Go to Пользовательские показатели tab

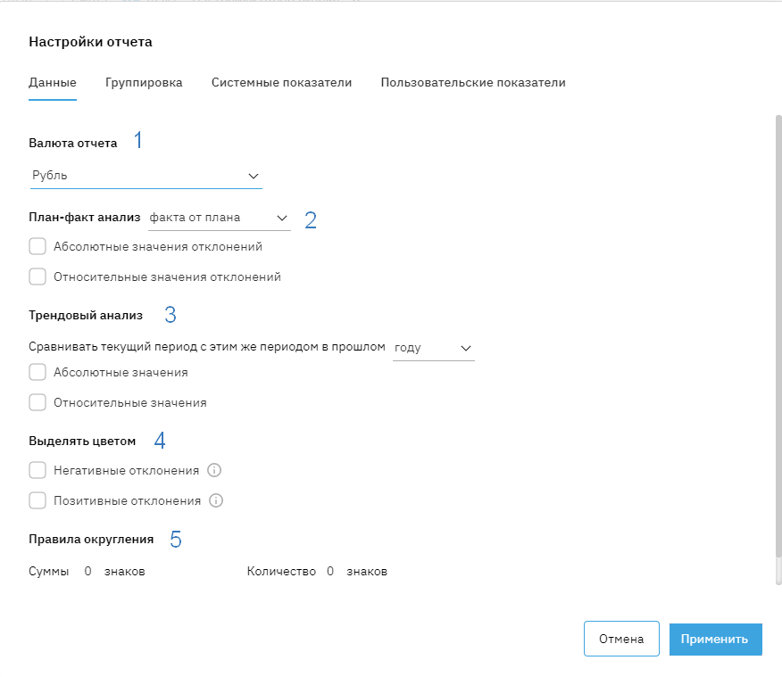[473, 83]
